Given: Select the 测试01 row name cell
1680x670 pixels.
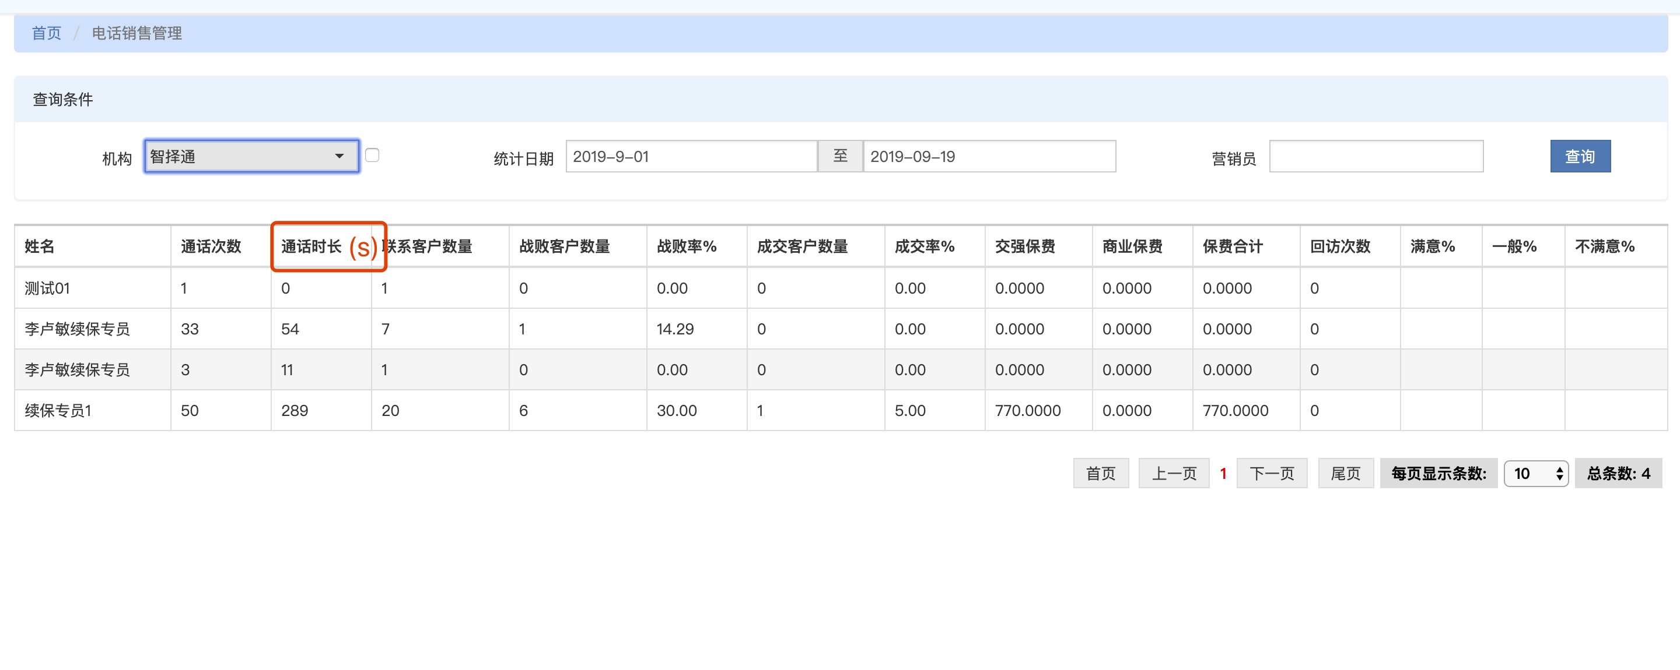Looking at the screenshot, I should [47, 288].
